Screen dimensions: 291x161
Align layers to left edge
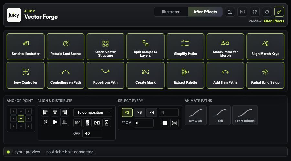coord(45,112)
